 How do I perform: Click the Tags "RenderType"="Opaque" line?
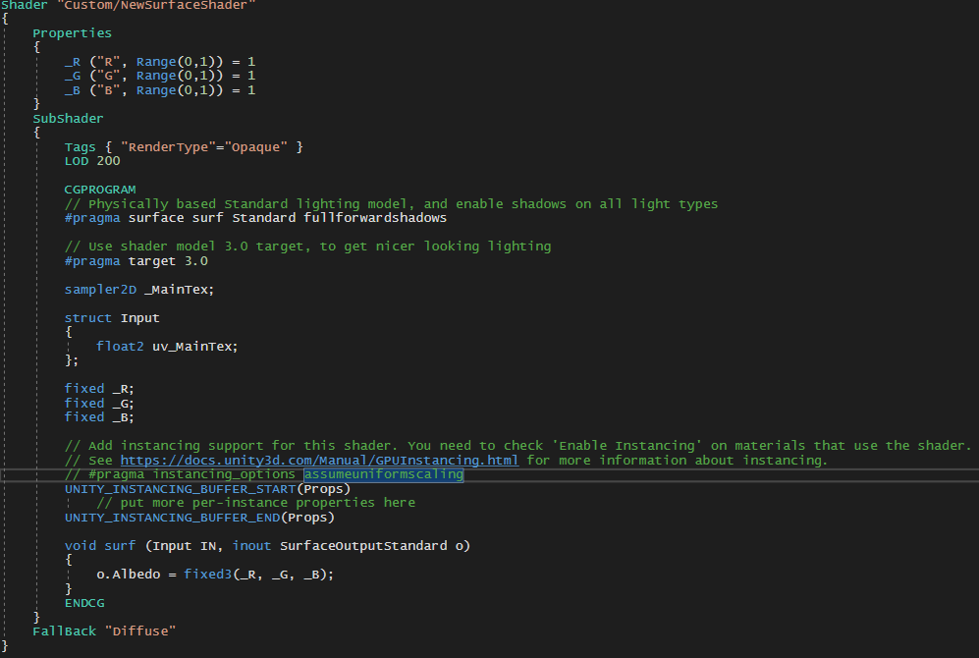(184, 147)
